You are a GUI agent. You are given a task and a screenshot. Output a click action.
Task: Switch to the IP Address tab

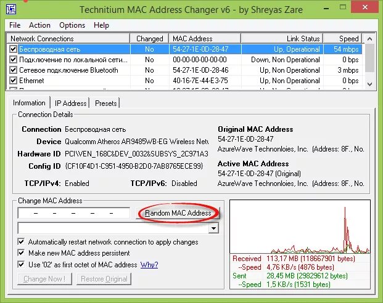coord(70,103)
